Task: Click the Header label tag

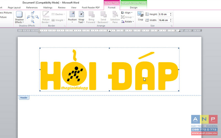Action: pos(24,98)
